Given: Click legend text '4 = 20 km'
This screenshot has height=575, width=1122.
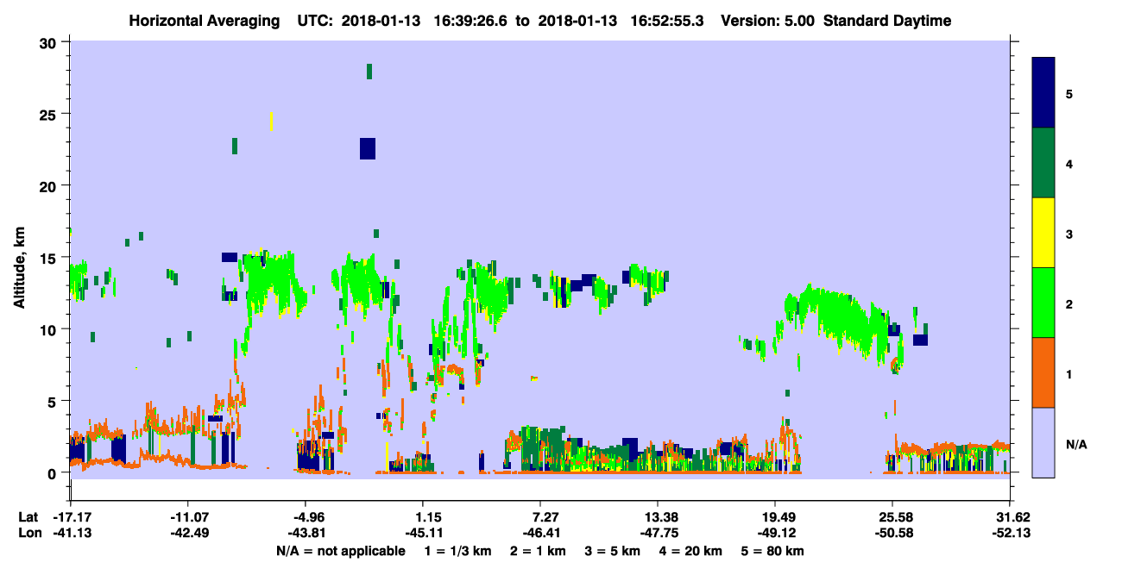Looking at the screenshot, I should tap(690, 551).
